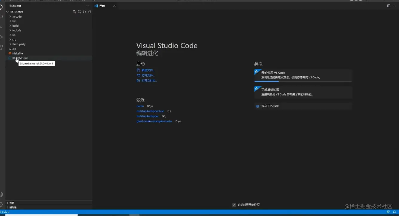The height and width of the screenshot is (216, 399).
Task: Open the Makefile
Action: click(49, 53)
